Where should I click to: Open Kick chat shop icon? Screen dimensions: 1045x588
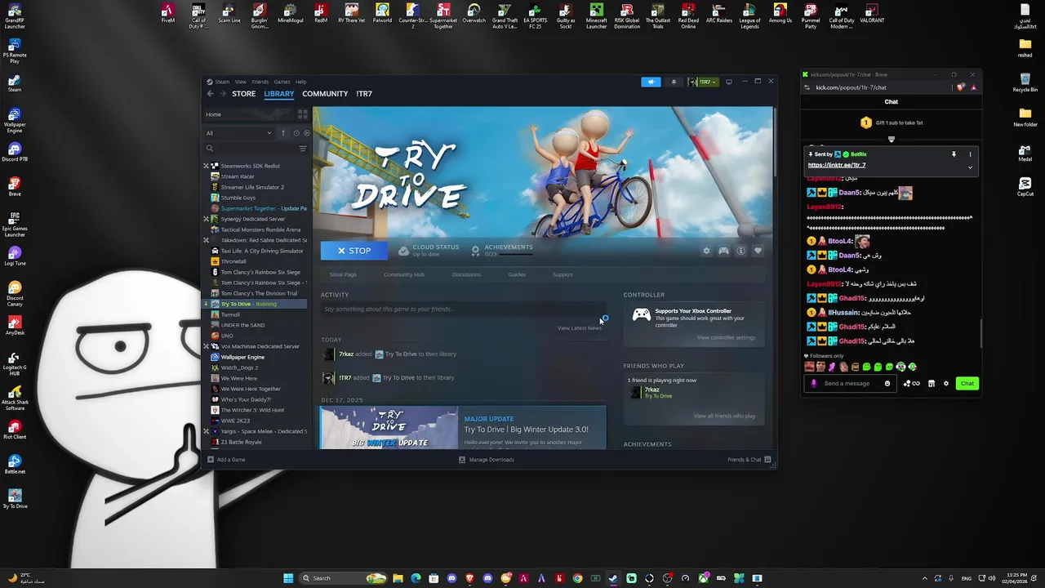point(931,384)
